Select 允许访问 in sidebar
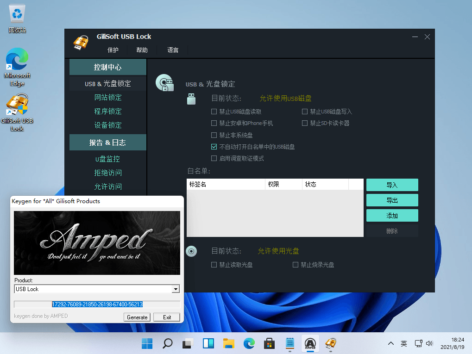This screenshot has height=354, width=472. coord(108,186)
